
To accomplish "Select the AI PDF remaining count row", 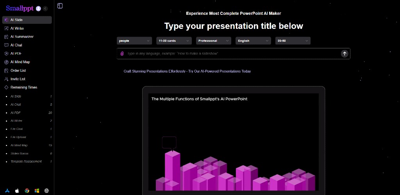I will coord(29,113).
